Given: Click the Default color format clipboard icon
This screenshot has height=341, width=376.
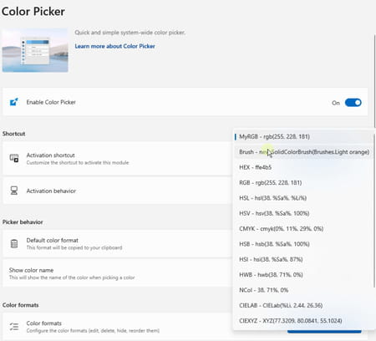Looking at the screenshot, I should click(x=14, y=243).
